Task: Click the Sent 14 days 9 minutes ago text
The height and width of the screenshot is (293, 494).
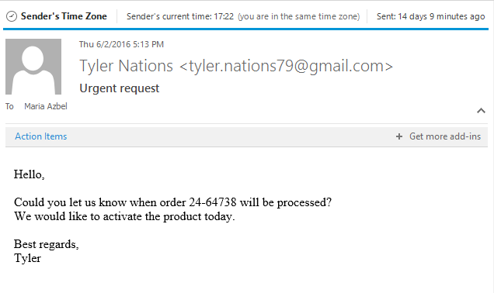Action: pyautogui.click(x=430, y=16)
